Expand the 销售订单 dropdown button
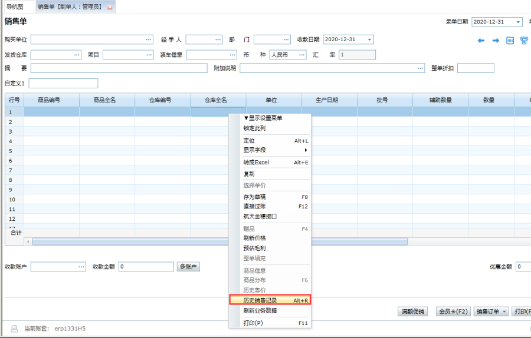This screenshot has height=338, width=531. (504, 312)
